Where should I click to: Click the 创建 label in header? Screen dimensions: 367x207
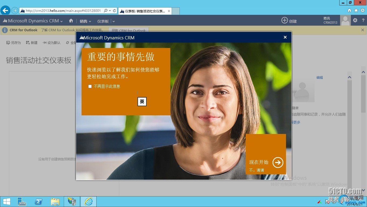(293, 21)
